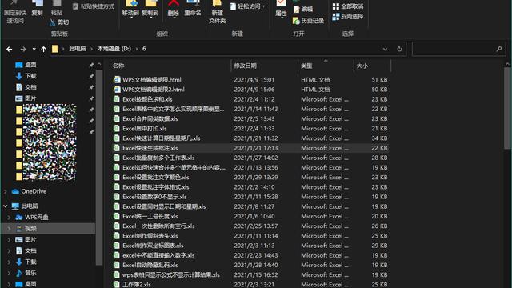Sort by the 大小 column header
Screen dimensions: 512x288
[372, 66]
